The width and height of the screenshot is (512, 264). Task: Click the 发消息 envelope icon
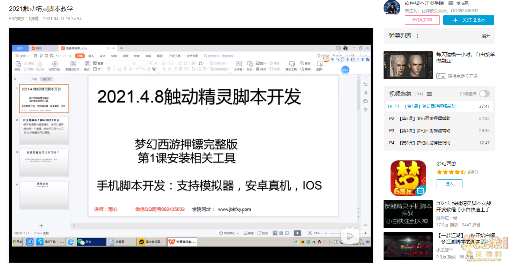451,3
